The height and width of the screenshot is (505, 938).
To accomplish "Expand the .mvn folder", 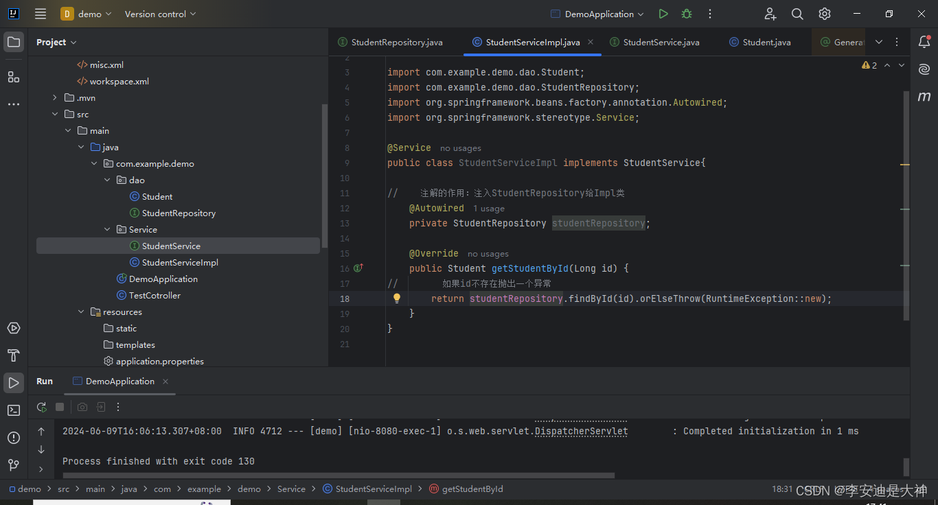I will 55,98.
